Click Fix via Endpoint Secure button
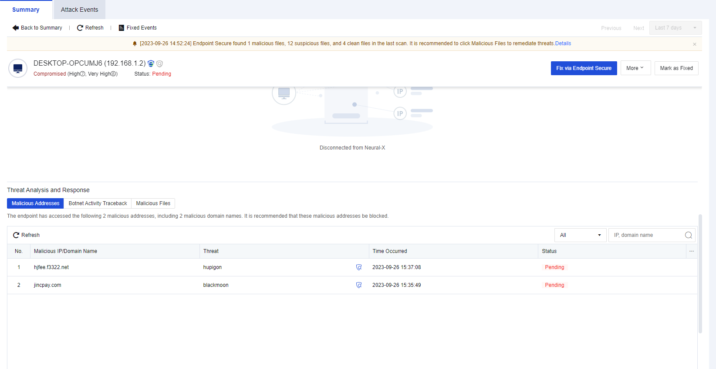This screenshot has width=716, height=369. pyautogui.click(x=584, y=68)
